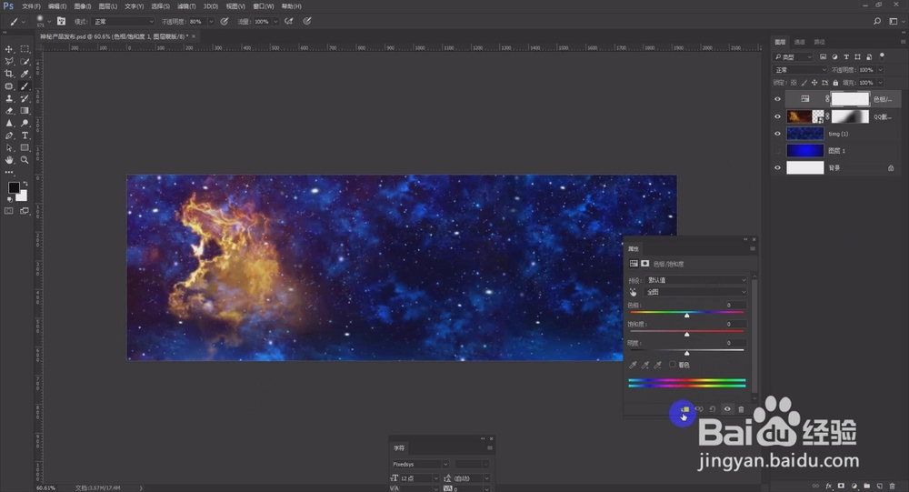
Task: Select the Crop tool
Action: click(9, 74)
